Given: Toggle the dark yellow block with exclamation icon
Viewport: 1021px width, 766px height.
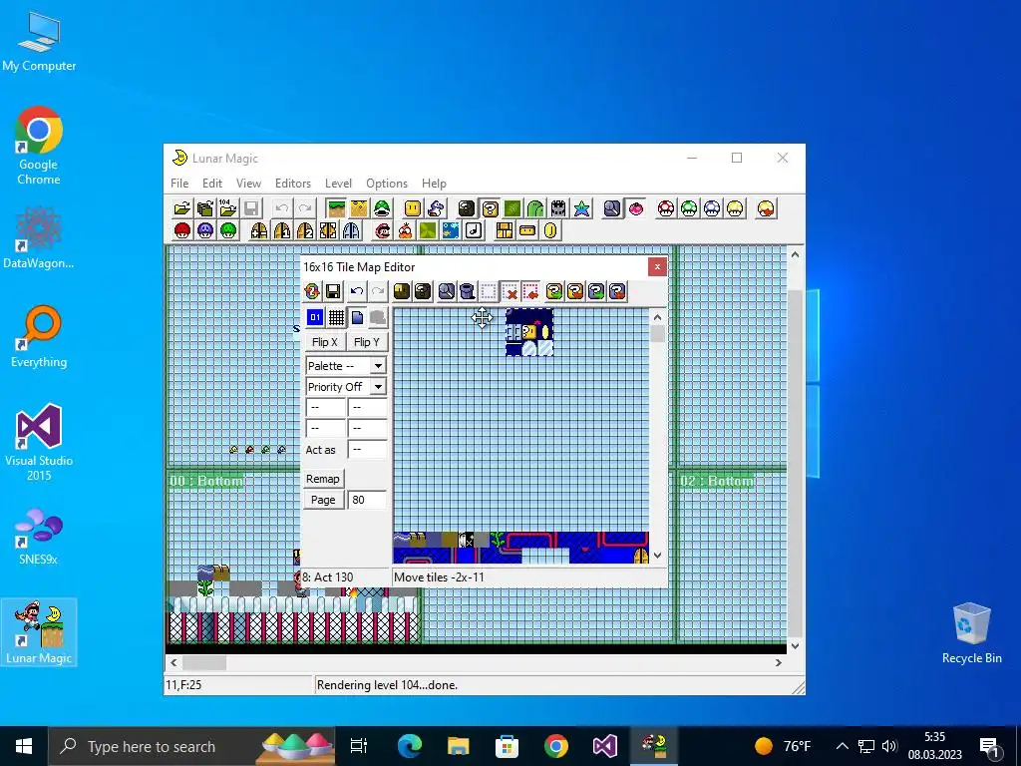Looking at the screenshot, I should (x=402, y=291).
